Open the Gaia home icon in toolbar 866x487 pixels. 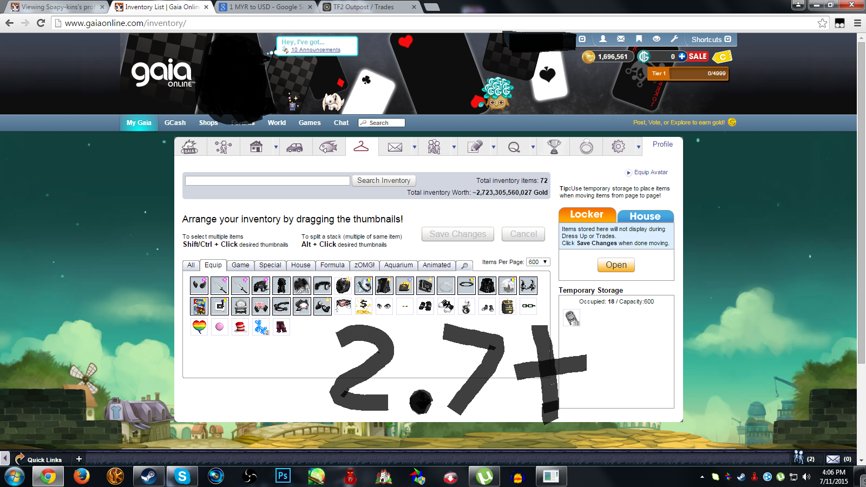pos(190,147)
